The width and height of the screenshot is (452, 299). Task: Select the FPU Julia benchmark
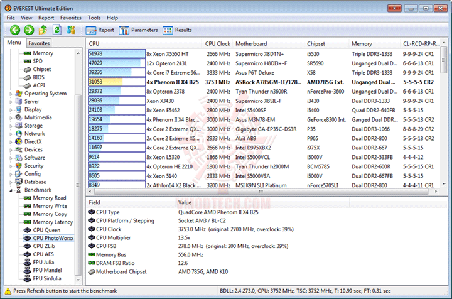point(43,263)
